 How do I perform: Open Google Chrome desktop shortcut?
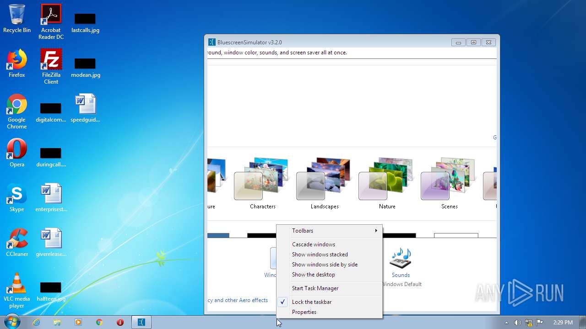(17, 111)
